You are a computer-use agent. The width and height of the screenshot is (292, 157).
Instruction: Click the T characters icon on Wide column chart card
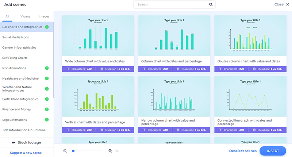coord(68,69)
